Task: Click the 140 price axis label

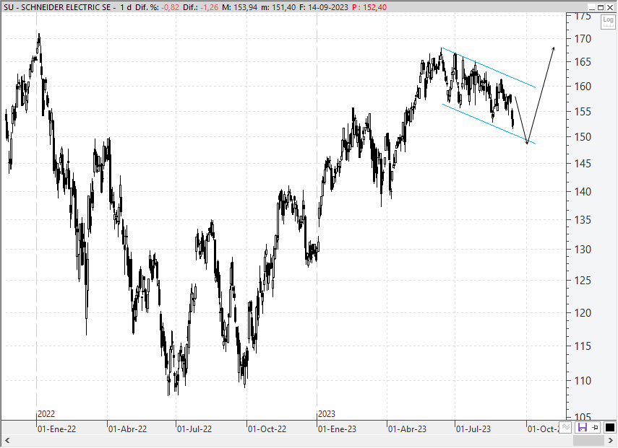Action: (583, 192)
